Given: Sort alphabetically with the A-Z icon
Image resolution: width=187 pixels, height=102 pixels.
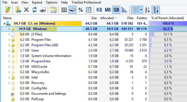Looking at the screenshot, I should 147,10.
